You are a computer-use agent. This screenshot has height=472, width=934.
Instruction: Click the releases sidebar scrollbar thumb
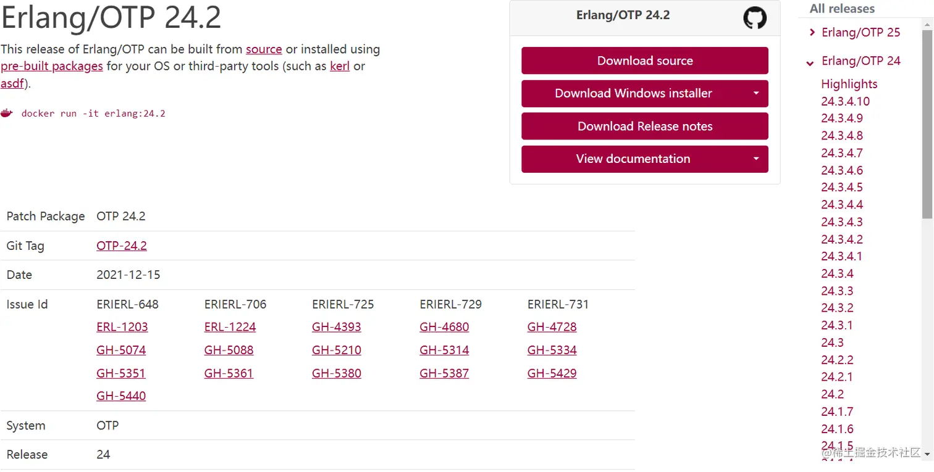pyautogui.click(x=927, y=124)
